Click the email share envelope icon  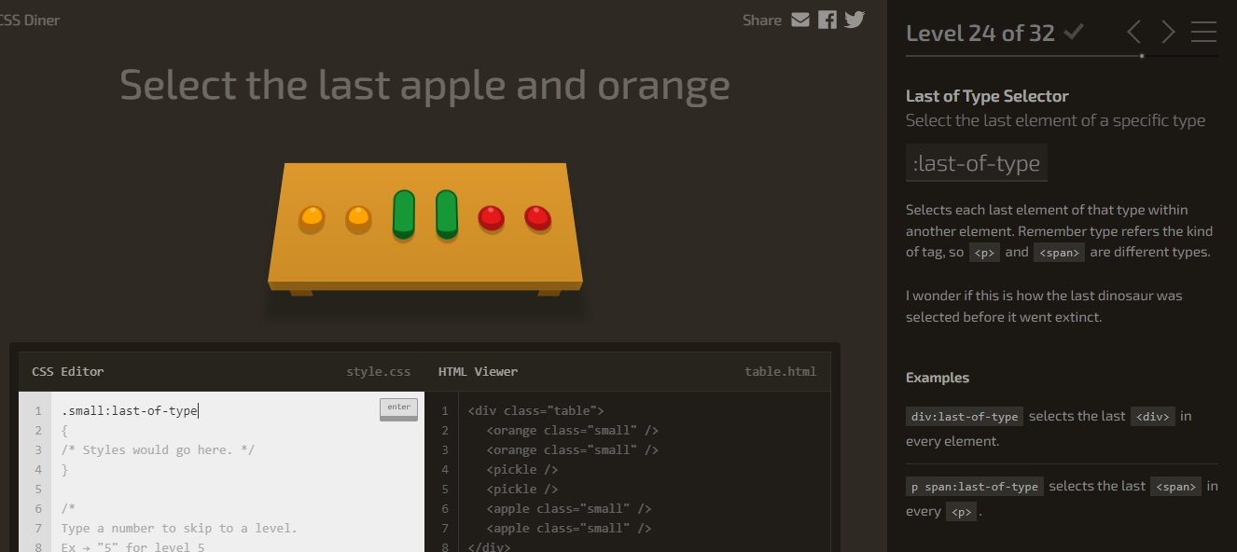click(x=799, y=20)
